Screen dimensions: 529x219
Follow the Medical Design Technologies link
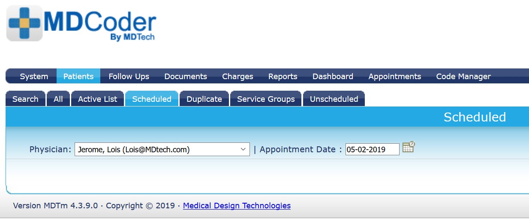tap(237, 206)
